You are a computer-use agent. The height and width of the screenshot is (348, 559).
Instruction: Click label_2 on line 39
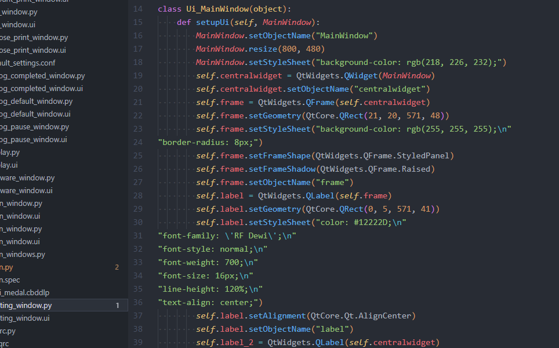[x=237, y=342]
